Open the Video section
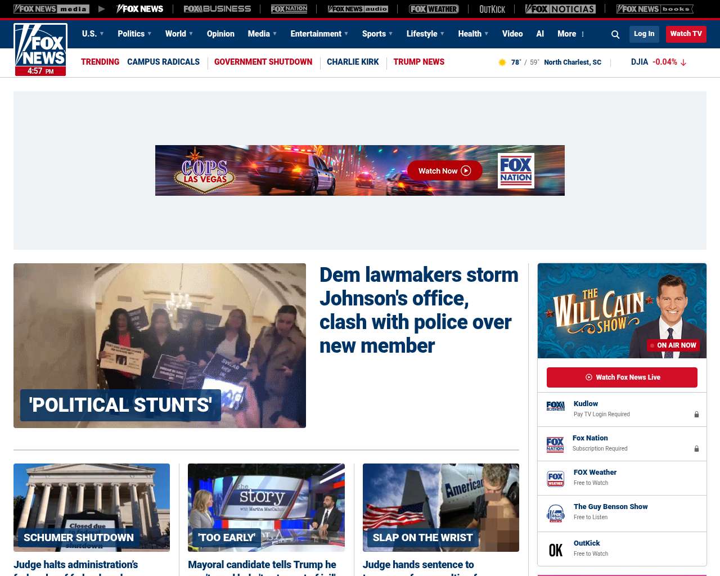This screenshot has height=576, width=720. [512, 34]
